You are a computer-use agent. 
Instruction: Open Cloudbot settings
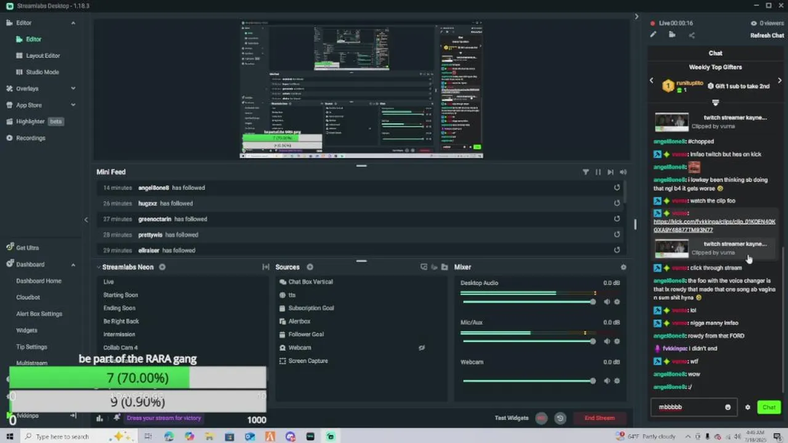point(28,297)
